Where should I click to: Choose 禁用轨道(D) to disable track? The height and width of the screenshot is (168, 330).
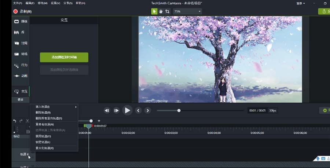coord(54,136)
